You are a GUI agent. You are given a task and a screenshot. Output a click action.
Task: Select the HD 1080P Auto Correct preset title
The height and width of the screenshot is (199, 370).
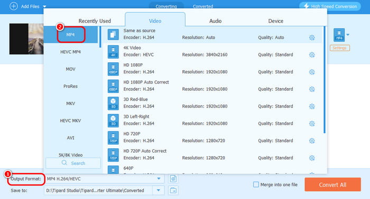coord(146,82)
